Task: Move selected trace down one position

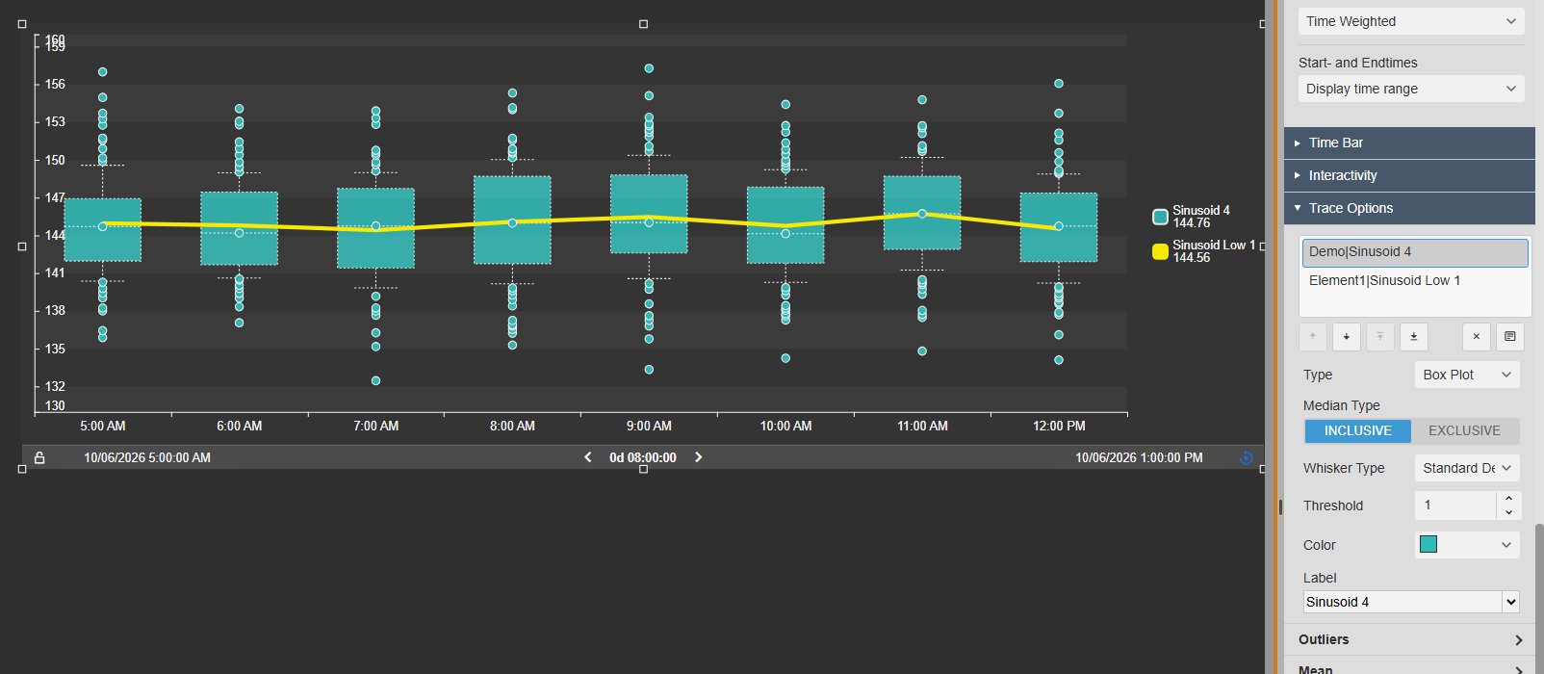Action: 1347,337
